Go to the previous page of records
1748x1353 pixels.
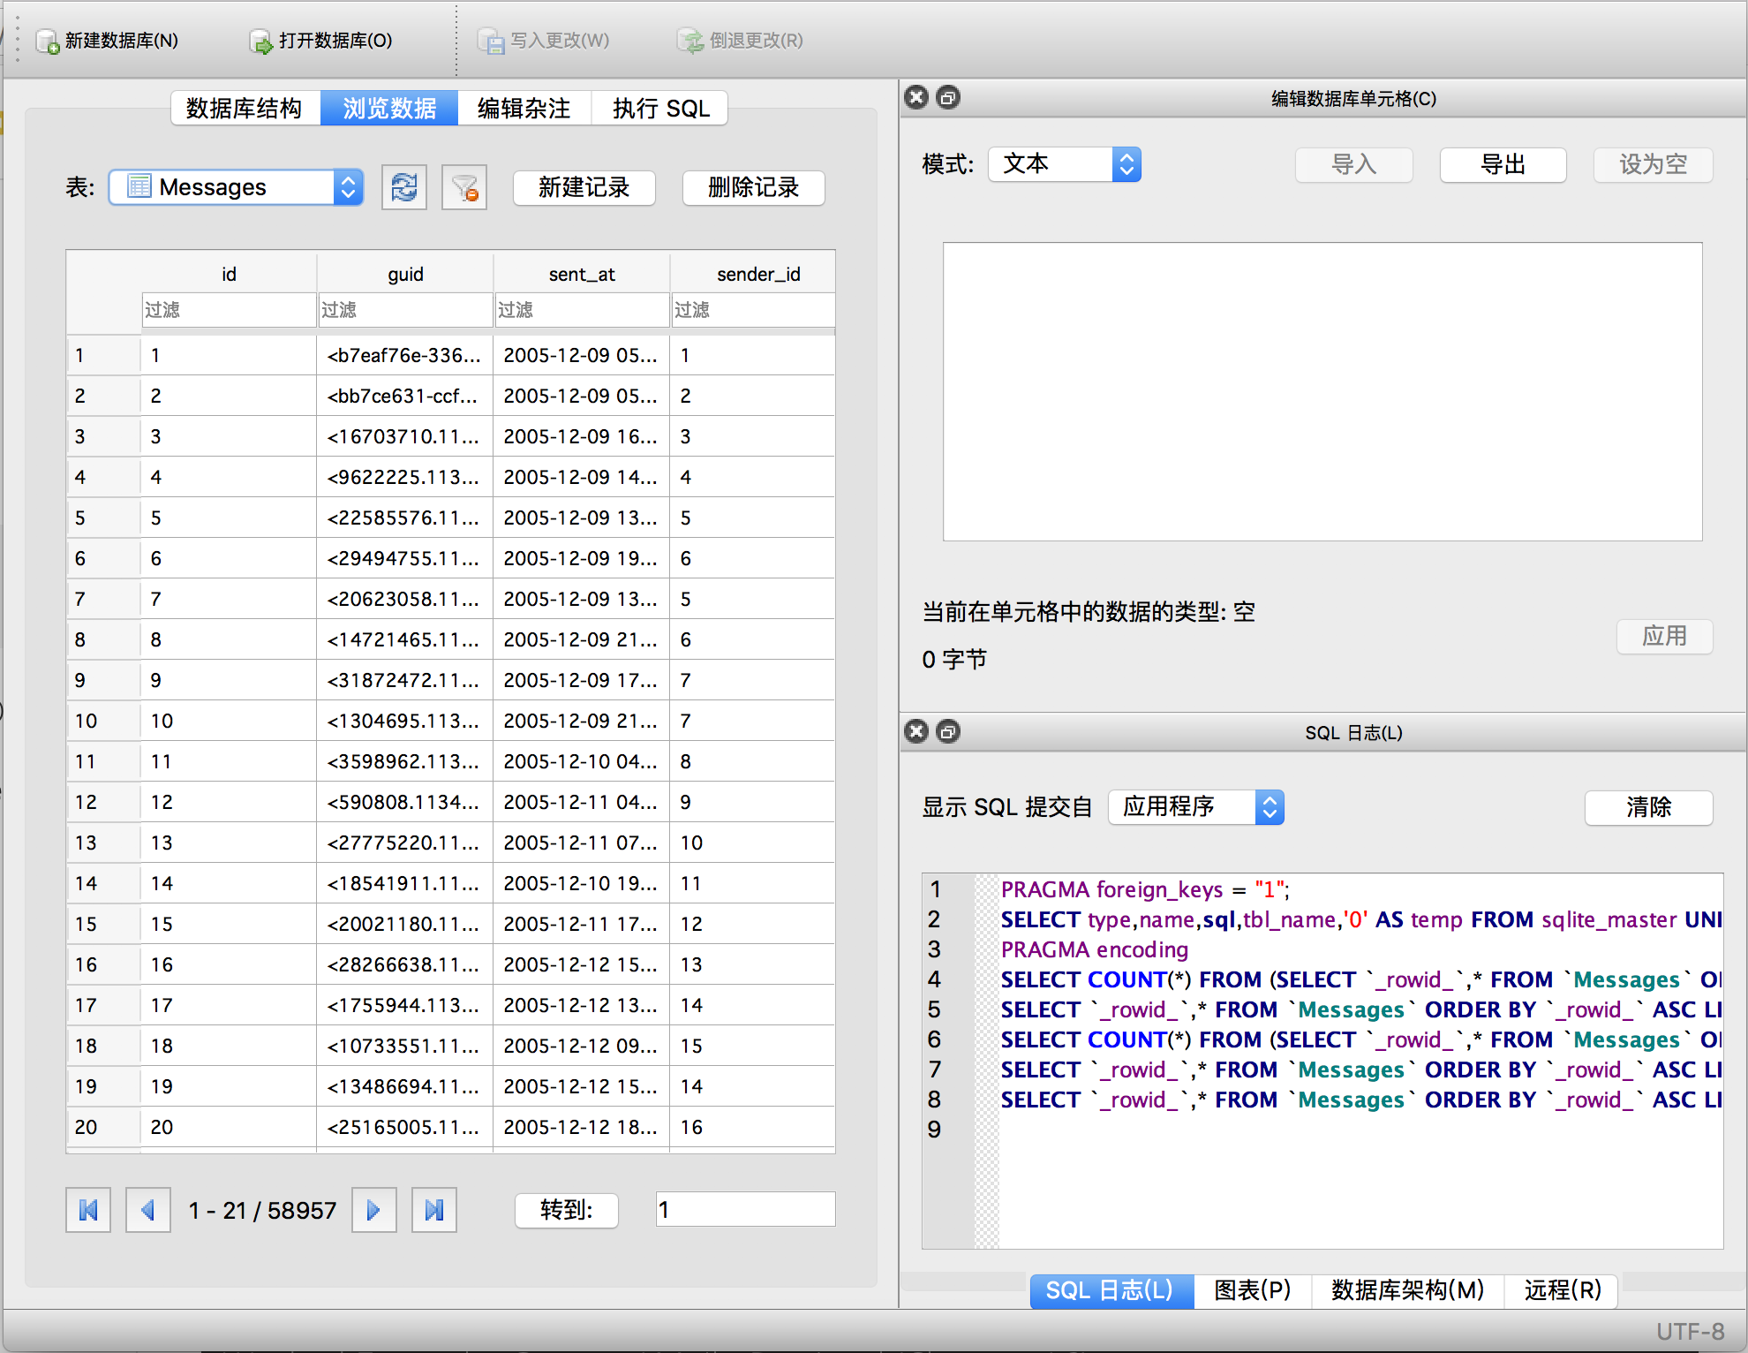(147, 1210)
